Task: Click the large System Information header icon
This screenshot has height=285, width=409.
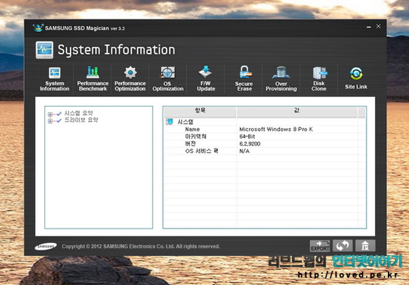Action: coord(44,50)
